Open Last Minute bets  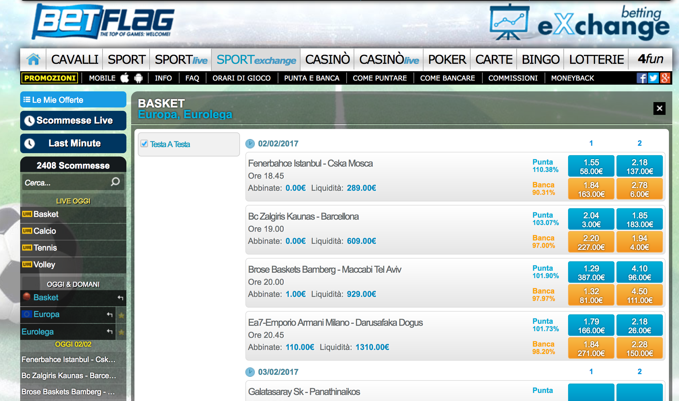tap(73, 143)
